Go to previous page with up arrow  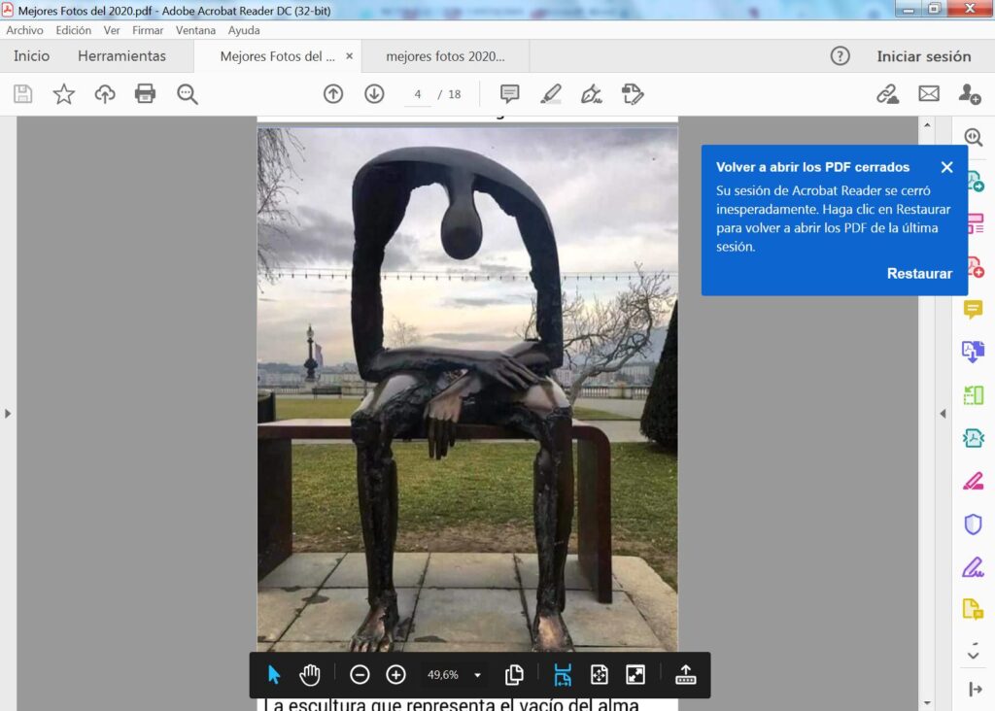333,94
